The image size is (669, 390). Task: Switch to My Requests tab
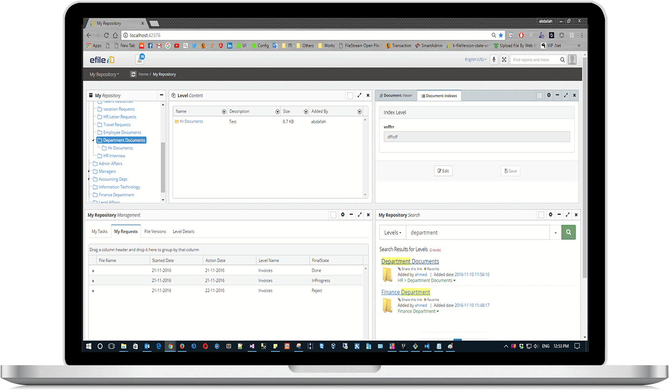(x=126, y=232)
